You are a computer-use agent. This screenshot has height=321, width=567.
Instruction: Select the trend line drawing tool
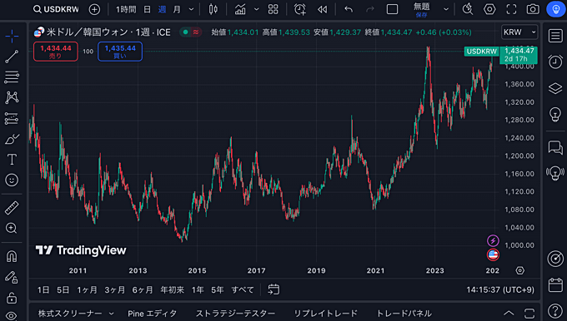point(12,57)
